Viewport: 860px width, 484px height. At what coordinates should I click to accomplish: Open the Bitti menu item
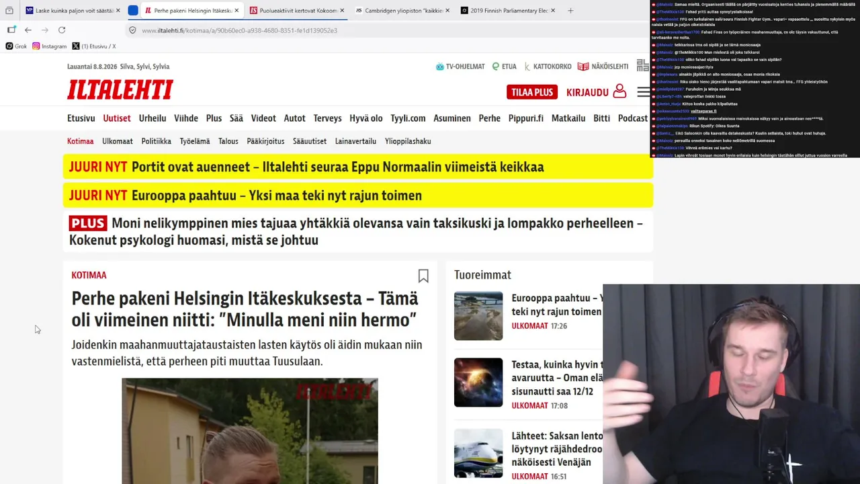[x=601, y=118]
